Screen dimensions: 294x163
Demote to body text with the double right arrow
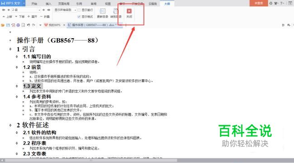click(x=49, y=10)
